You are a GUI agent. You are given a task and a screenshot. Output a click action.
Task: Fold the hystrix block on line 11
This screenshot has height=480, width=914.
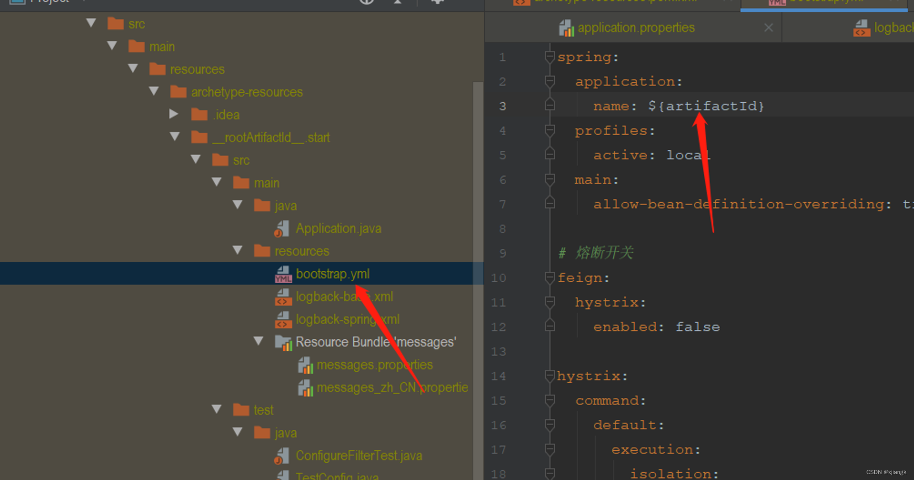click(x=550, y=303)
